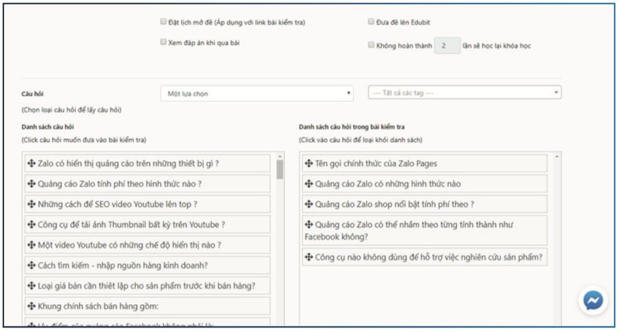Click move icon beside 'Quảng cáo Zalo tính phí theo hình thức nào'
This screenshot has width=620, height=332.
32,184
